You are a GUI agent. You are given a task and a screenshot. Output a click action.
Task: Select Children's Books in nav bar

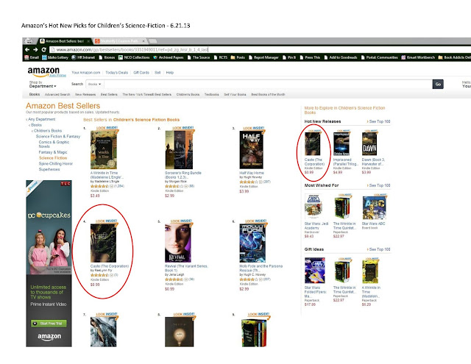click(x=188, y=95)
